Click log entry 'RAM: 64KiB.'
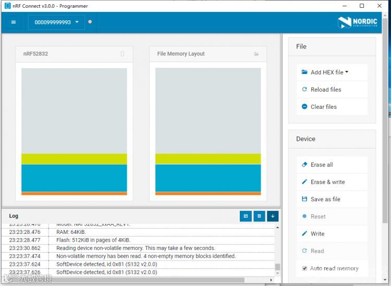The width and height of the screenshot is (391, 286). coord(71,232)
